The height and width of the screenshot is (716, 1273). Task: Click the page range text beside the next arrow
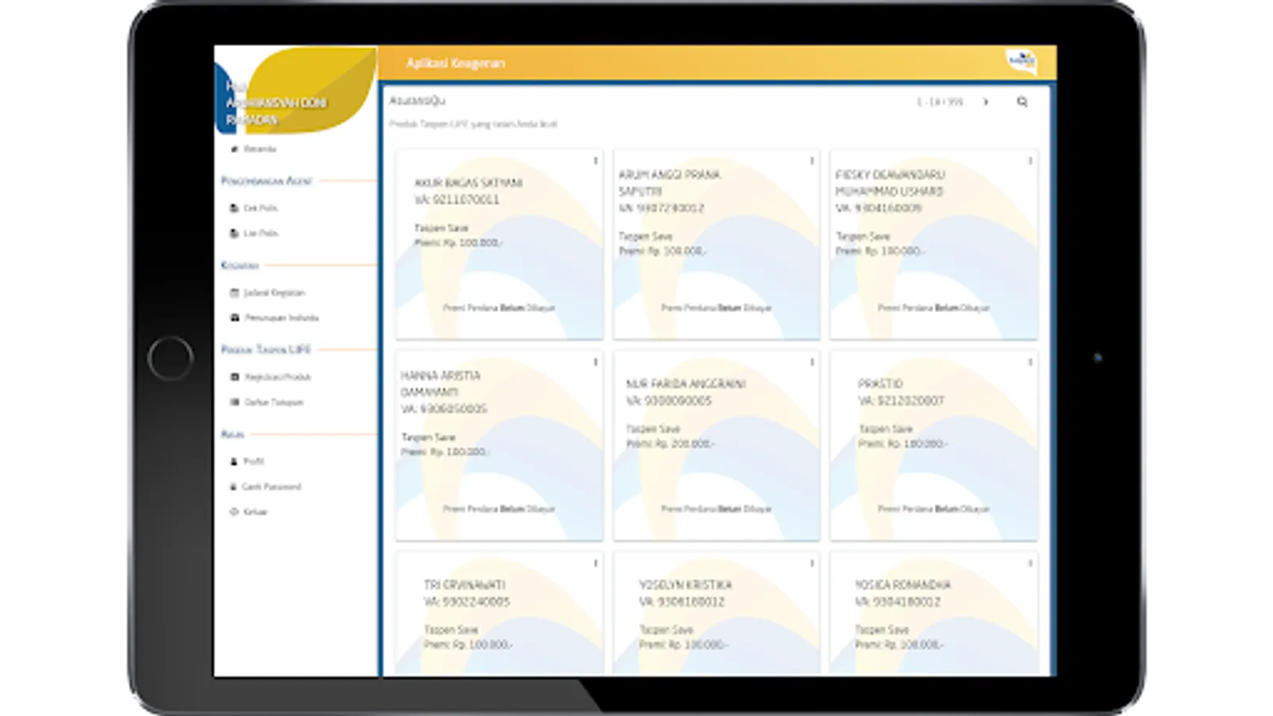940,102
